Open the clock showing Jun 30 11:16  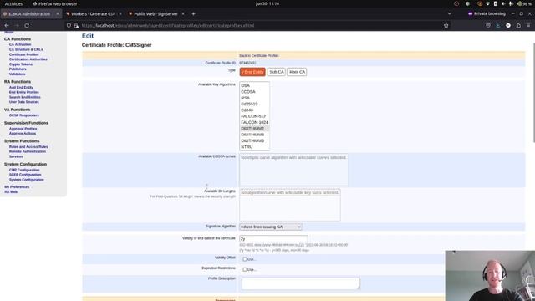tap(267, 3)
